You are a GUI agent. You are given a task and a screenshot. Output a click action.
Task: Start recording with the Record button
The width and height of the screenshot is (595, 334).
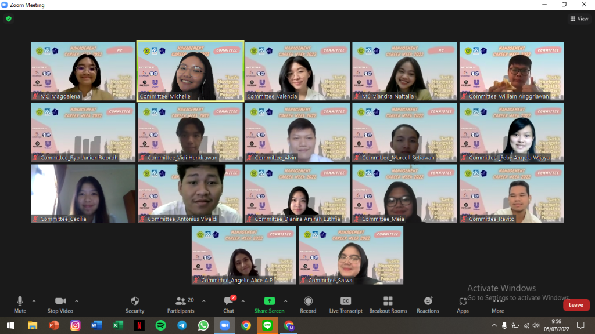308,304
